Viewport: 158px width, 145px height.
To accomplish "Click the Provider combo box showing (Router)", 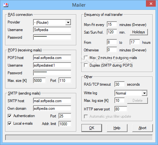I will 52,23.
